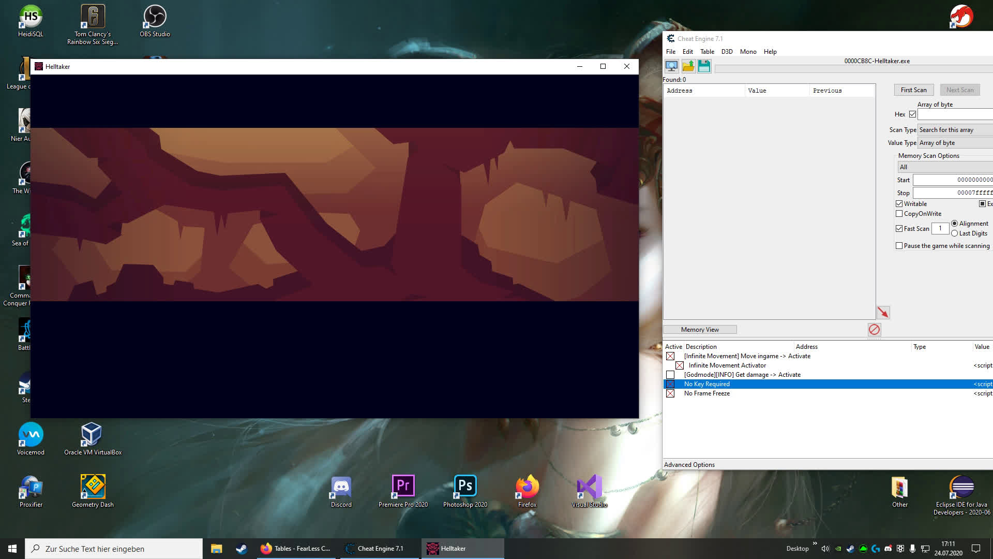Click the First Scan button
Viewport: 993px width, 559px height.
tap(913, 90)
